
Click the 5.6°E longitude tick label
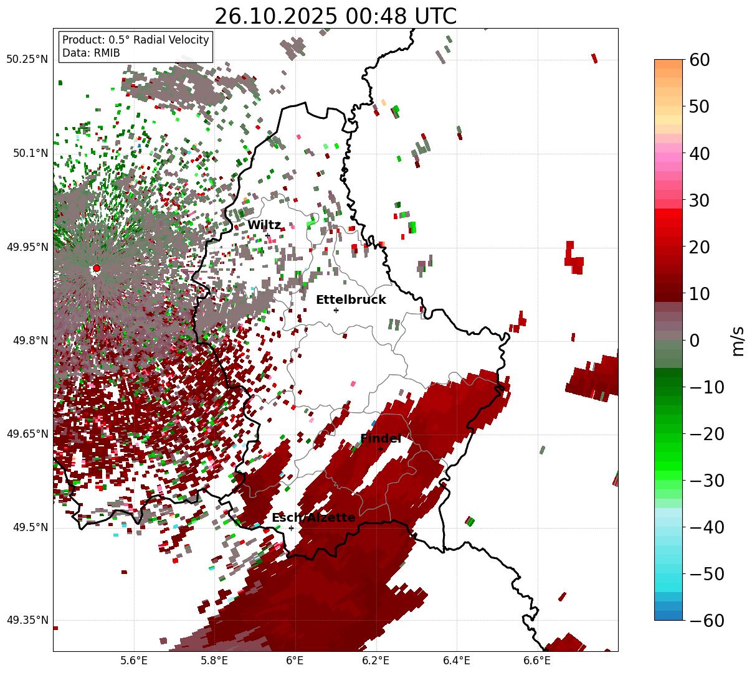point(134,661)
